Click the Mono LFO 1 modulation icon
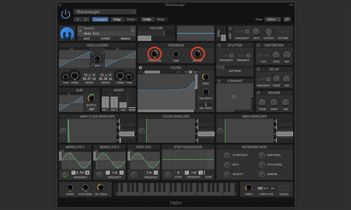Image resolution: width=351 pixels, height=210 pixels. (65, 175)
